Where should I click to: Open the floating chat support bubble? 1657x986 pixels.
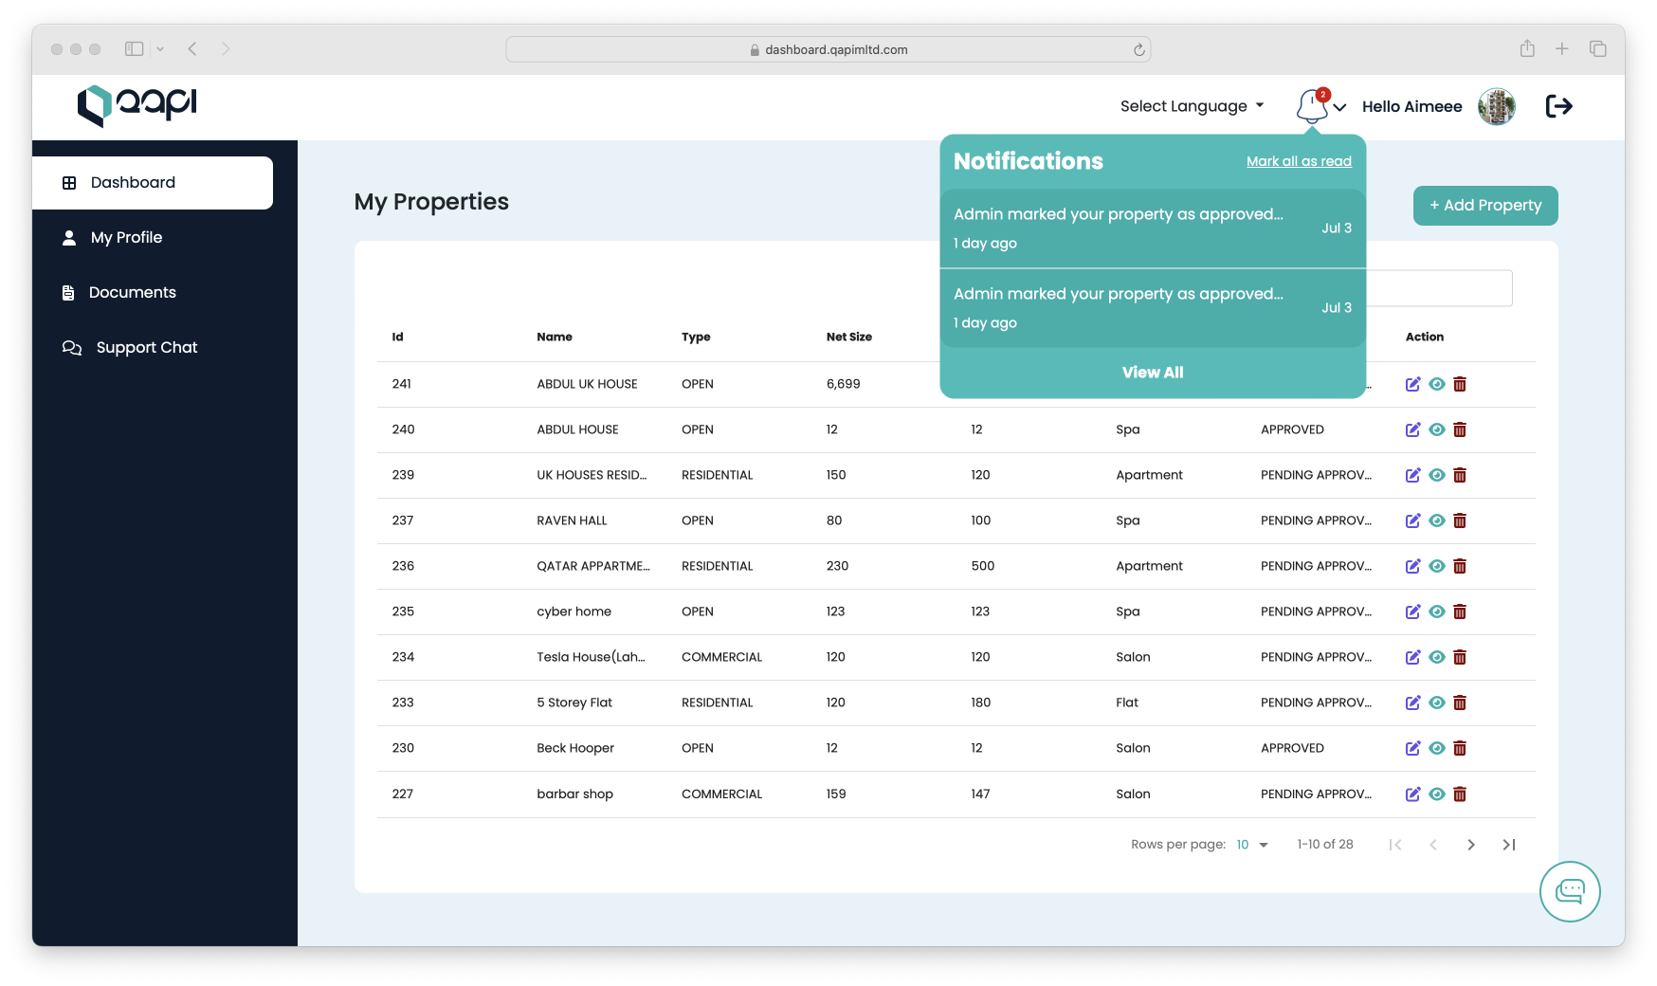pos(1570,891)
